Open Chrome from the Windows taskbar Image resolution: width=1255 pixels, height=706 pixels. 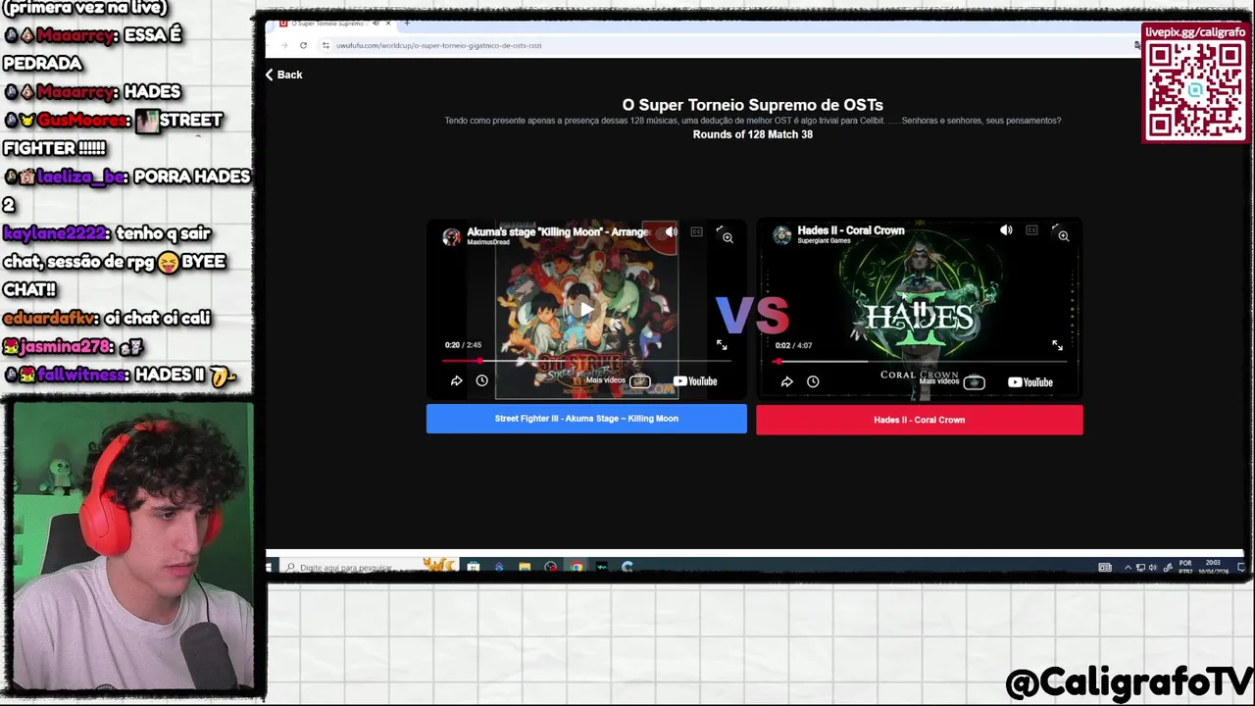click(576, 567)
